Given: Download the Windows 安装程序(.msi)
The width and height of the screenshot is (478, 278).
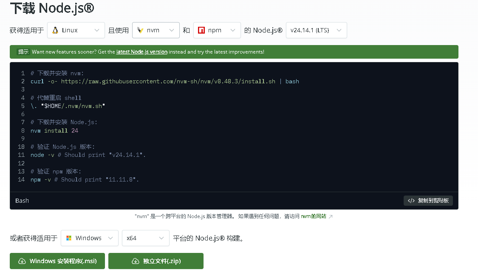Looking at the screenshot, I should 57,261.
